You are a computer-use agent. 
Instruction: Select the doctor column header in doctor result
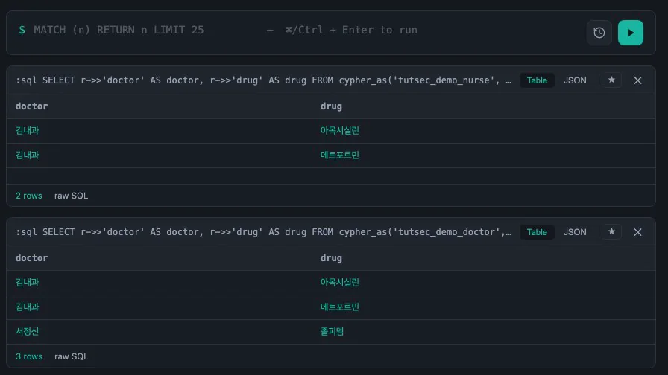pyautogui.click(x=31, y=258)
